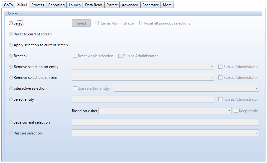Tick the Reset whole selection checkbox
Screen dimensions: 267x163
coord(75,56)
